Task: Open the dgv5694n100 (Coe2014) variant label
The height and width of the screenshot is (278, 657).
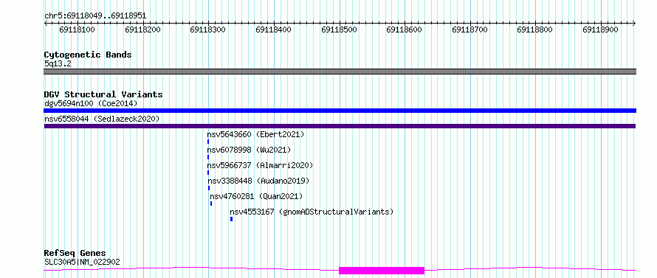Action: (x=91, y=103)
